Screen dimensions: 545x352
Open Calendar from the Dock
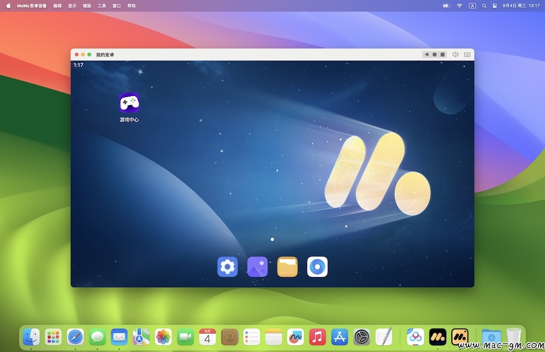click(208, 337)
